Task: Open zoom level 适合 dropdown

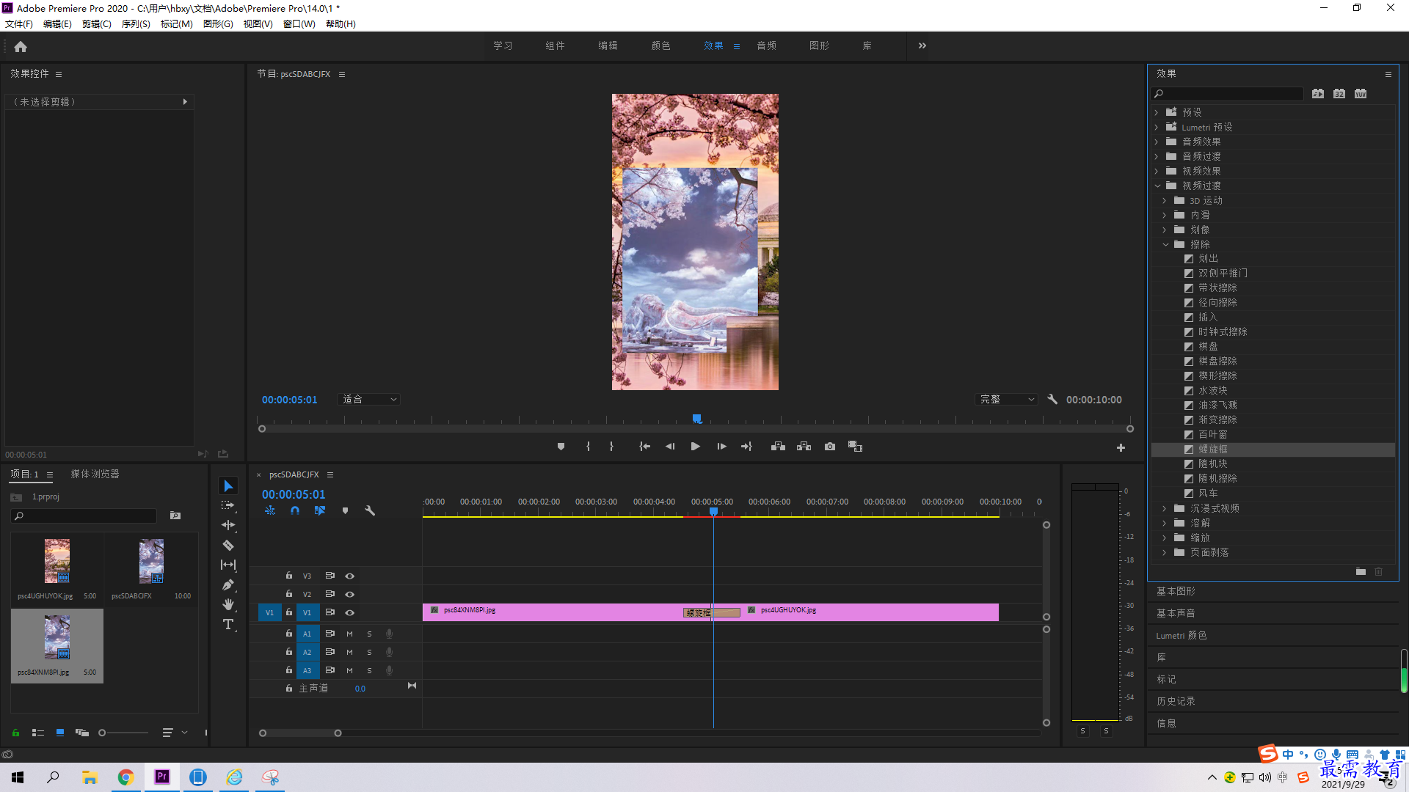Action: pyautogui.click(x=369, y=400)
